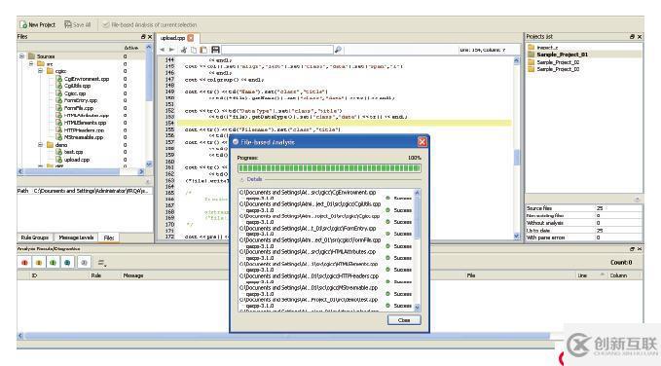
Task: Click the editor forward navigation arrow
Action: click(171, 50)
